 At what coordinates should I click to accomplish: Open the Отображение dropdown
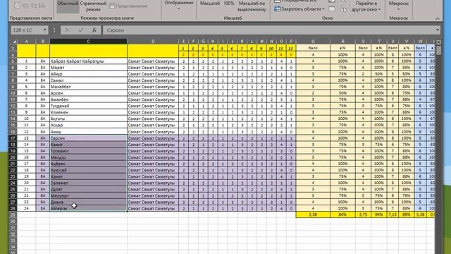click(178, 5)
